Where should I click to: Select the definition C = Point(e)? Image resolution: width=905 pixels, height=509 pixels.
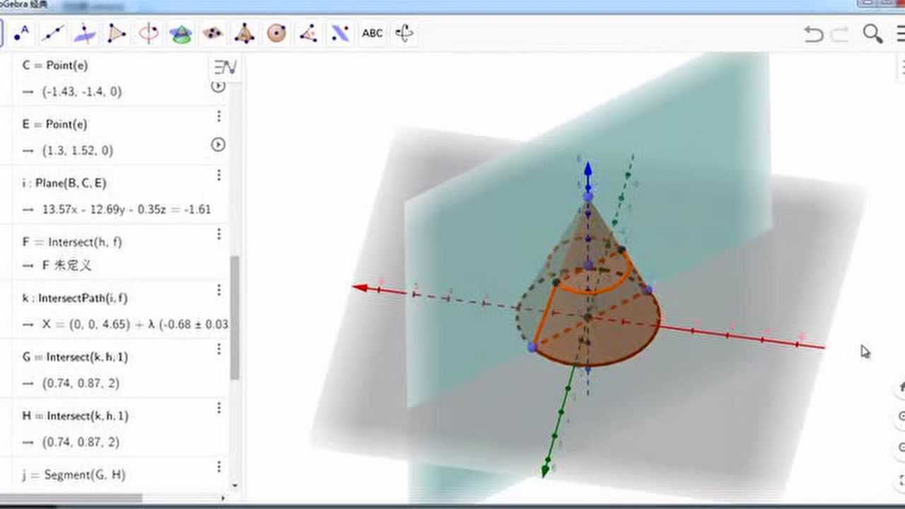coord(55,65)
